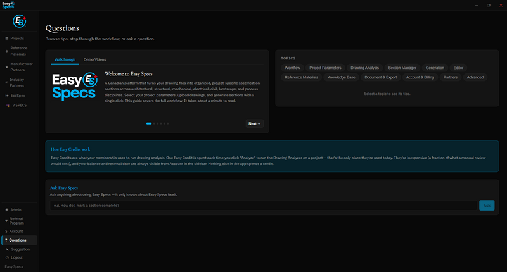Open the Suggestion pencil item
This screenshot has width=507, height=272.
tap(20, 249)
